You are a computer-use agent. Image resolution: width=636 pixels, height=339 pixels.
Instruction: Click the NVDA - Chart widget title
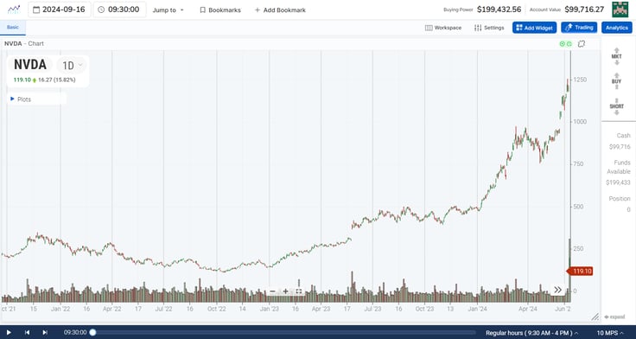(24, 43)
